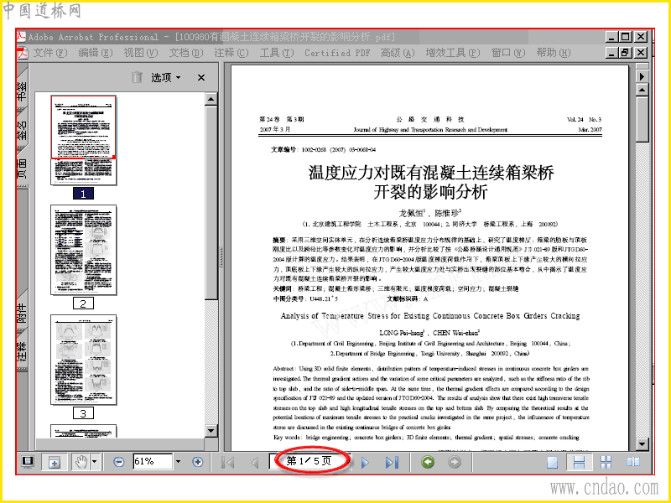Image resolution: width=671 pixels, height=503 pixels.
Task: Go to the next page arrow
Action: [x=365, y=463]
